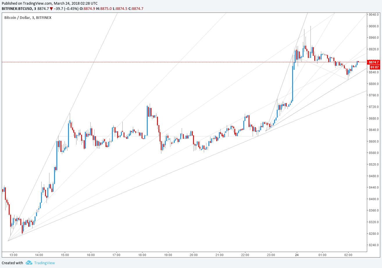Click the 13:00 time axis label
Image resolution: width=382 pixels, height=268 pixels.
pyautogui.click(x=13, y=255)
